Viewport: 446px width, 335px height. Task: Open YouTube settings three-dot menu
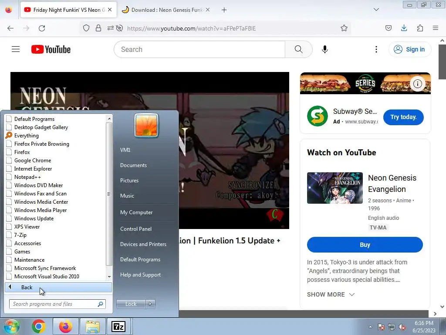[376, 49]
